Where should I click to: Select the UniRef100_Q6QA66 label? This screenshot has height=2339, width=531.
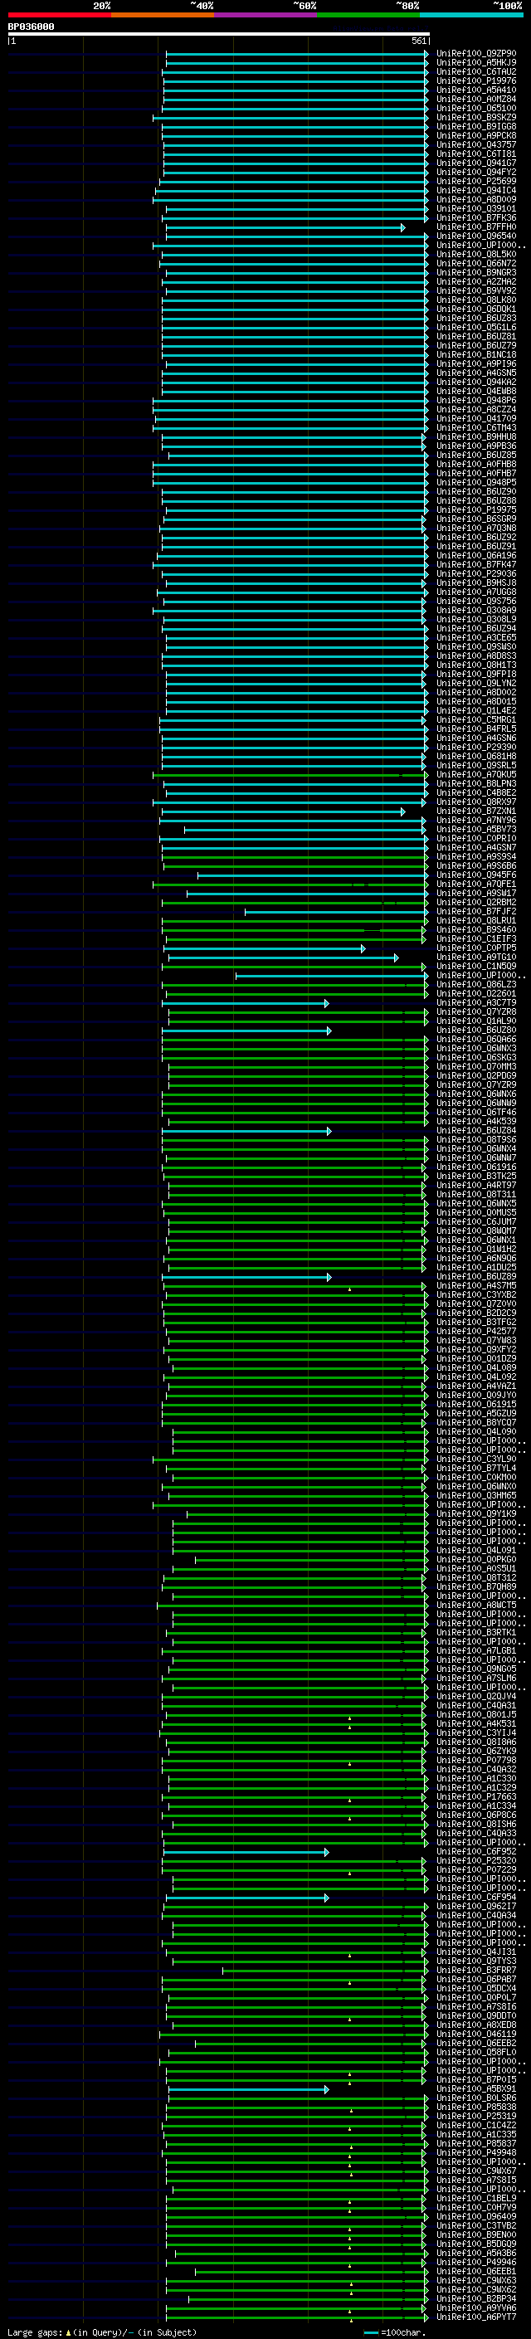pos(475,1040)
